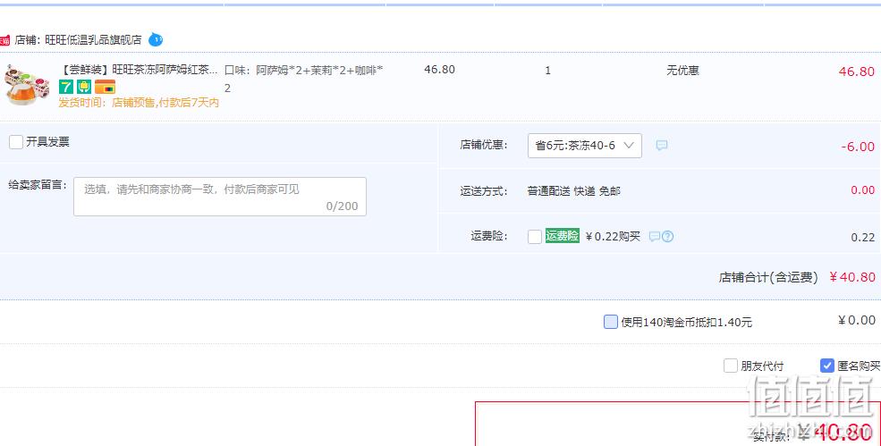Open the 旺旺低温乳品旗舰店 store link
This screenshot has height=446, width=881.
(93, 40)
